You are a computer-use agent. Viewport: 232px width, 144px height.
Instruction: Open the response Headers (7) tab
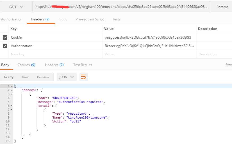[54, 65]
